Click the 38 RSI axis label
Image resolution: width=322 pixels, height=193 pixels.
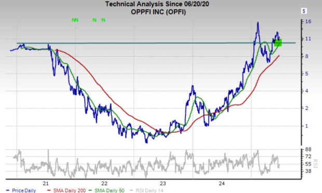[x=308, y=171]
